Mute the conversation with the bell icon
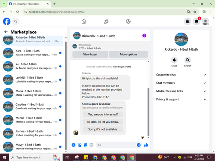215x161 pixels. click(x=174, y=60)
